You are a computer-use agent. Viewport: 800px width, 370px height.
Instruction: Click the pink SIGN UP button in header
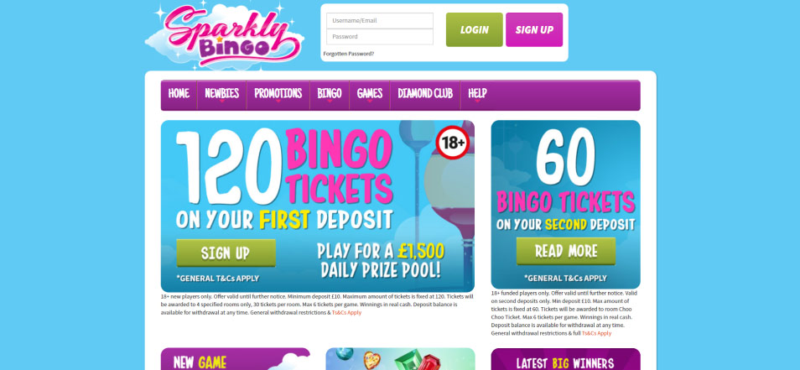click(x=534, y=29)
